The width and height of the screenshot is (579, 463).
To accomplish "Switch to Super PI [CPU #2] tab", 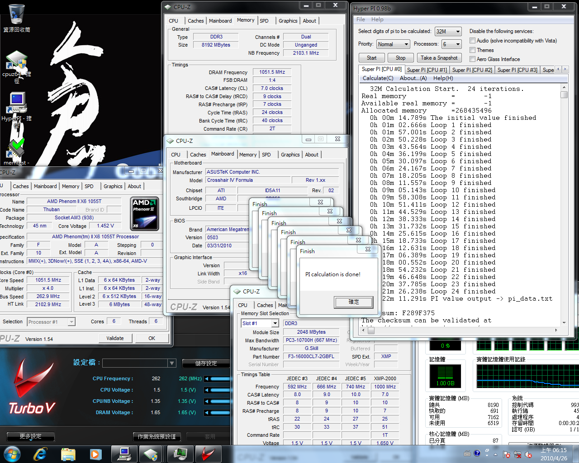I will point(472,70).
